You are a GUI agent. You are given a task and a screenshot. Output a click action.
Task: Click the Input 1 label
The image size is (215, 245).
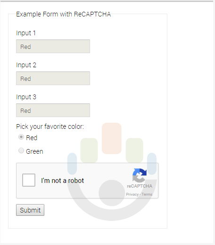pyautogui.click(x=26, y=33)
